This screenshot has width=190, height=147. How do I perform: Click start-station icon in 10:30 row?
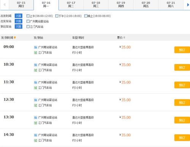(x=35, y=65)
